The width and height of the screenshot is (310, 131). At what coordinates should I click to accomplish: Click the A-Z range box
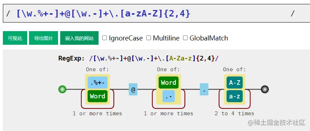[x=234, y=83]
